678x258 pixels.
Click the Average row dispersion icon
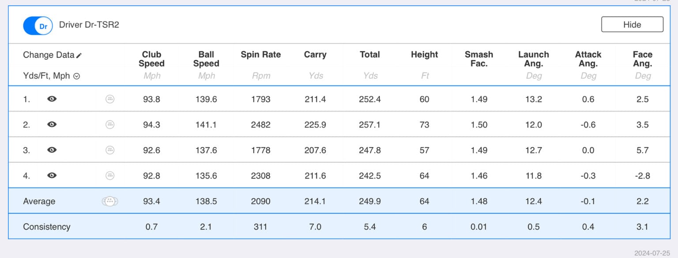110,202
